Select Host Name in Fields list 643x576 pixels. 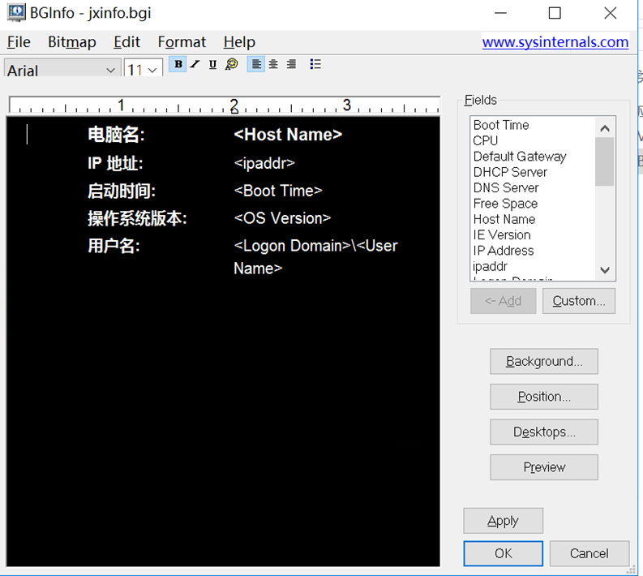(504, 219)
